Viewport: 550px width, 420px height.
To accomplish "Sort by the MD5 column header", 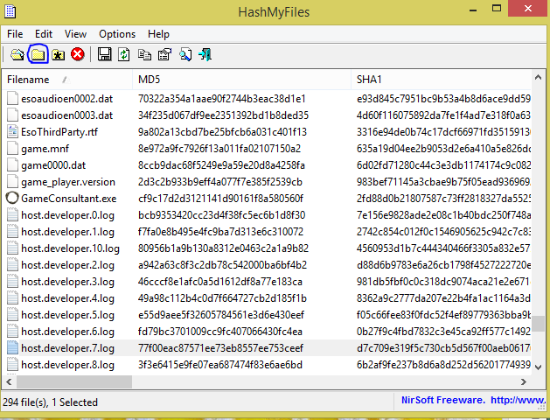I will [241, 80].
